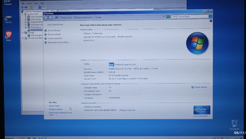The width and height of the screenshot is (246, 139).
Task: Open Action menu in Computer Management
Action: pos(29,3)
